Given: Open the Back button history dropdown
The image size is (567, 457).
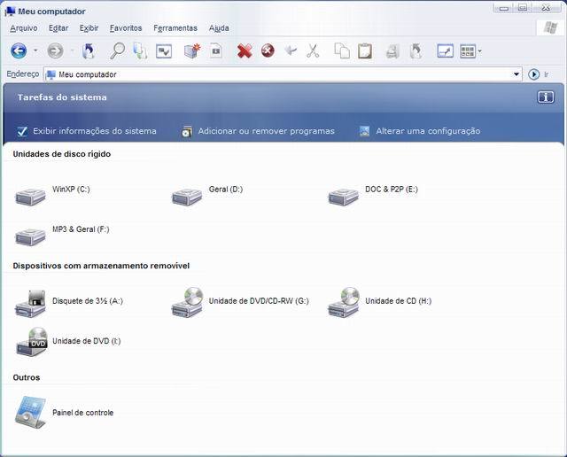Looking at the screenshot, I should pyautogui.click(x=35, y=50).
